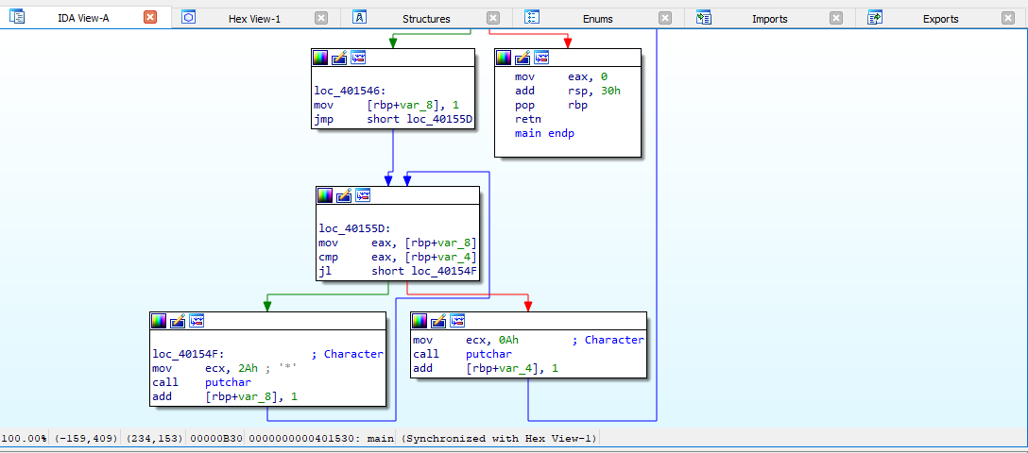
Task: Click the Hex View-1 tab icon
Action: 189,18
